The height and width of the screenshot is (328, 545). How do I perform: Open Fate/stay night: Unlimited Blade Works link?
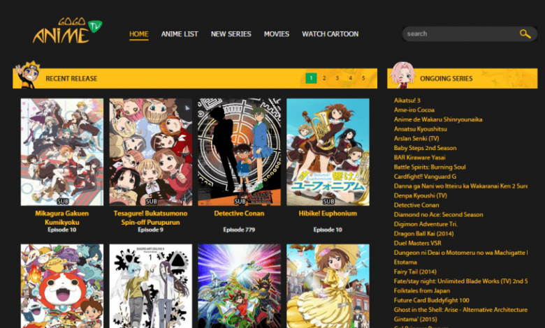460,281
